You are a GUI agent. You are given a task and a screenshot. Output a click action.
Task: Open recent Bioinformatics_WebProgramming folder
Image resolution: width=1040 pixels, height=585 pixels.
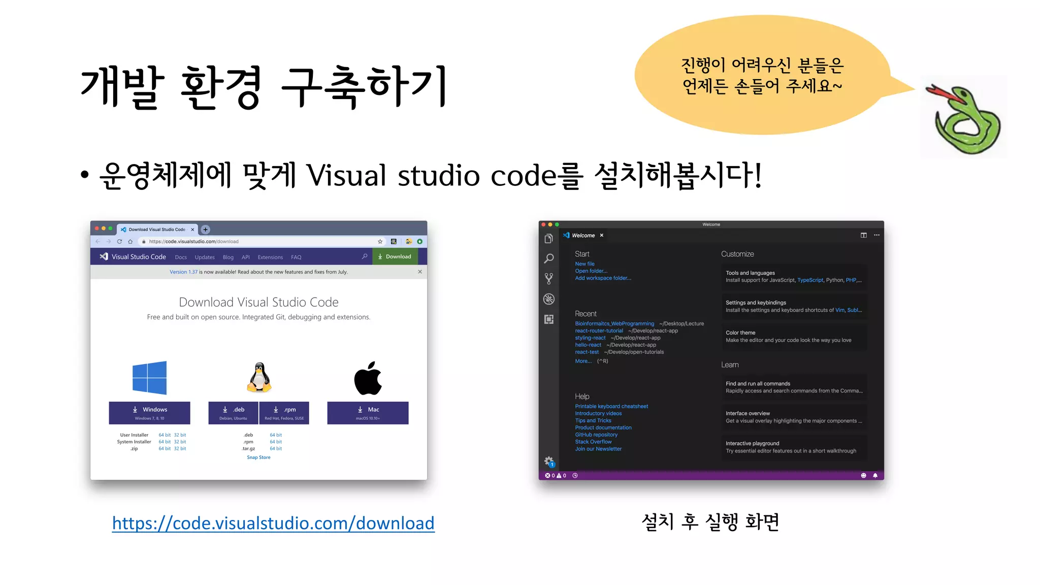tap(614, 323)
